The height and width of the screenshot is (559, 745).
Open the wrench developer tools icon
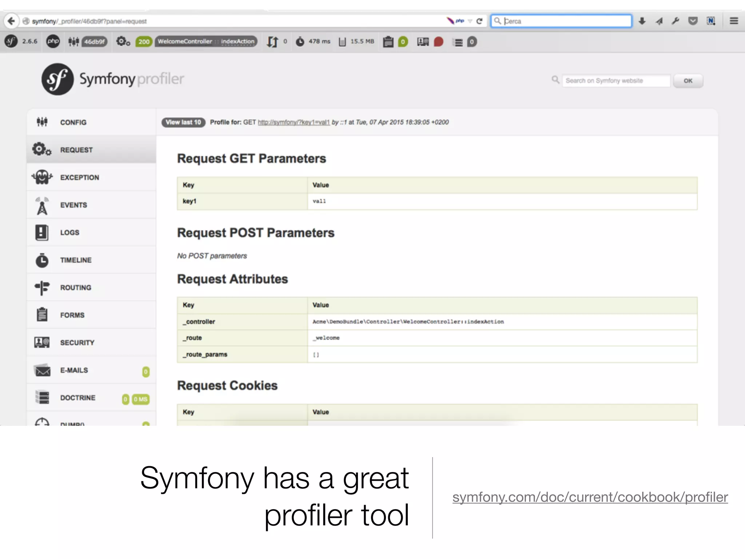pos(676,21)
